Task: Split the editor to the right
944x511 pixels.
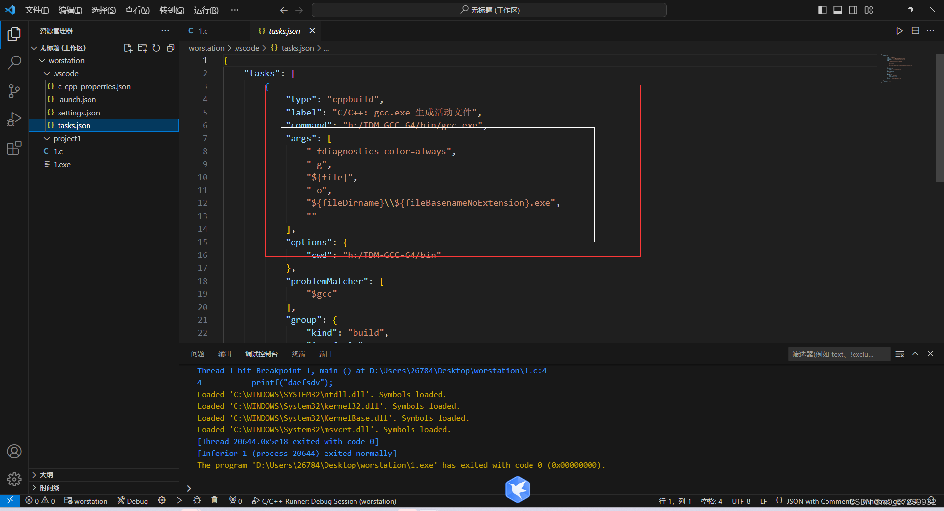Action: (915, 30)
